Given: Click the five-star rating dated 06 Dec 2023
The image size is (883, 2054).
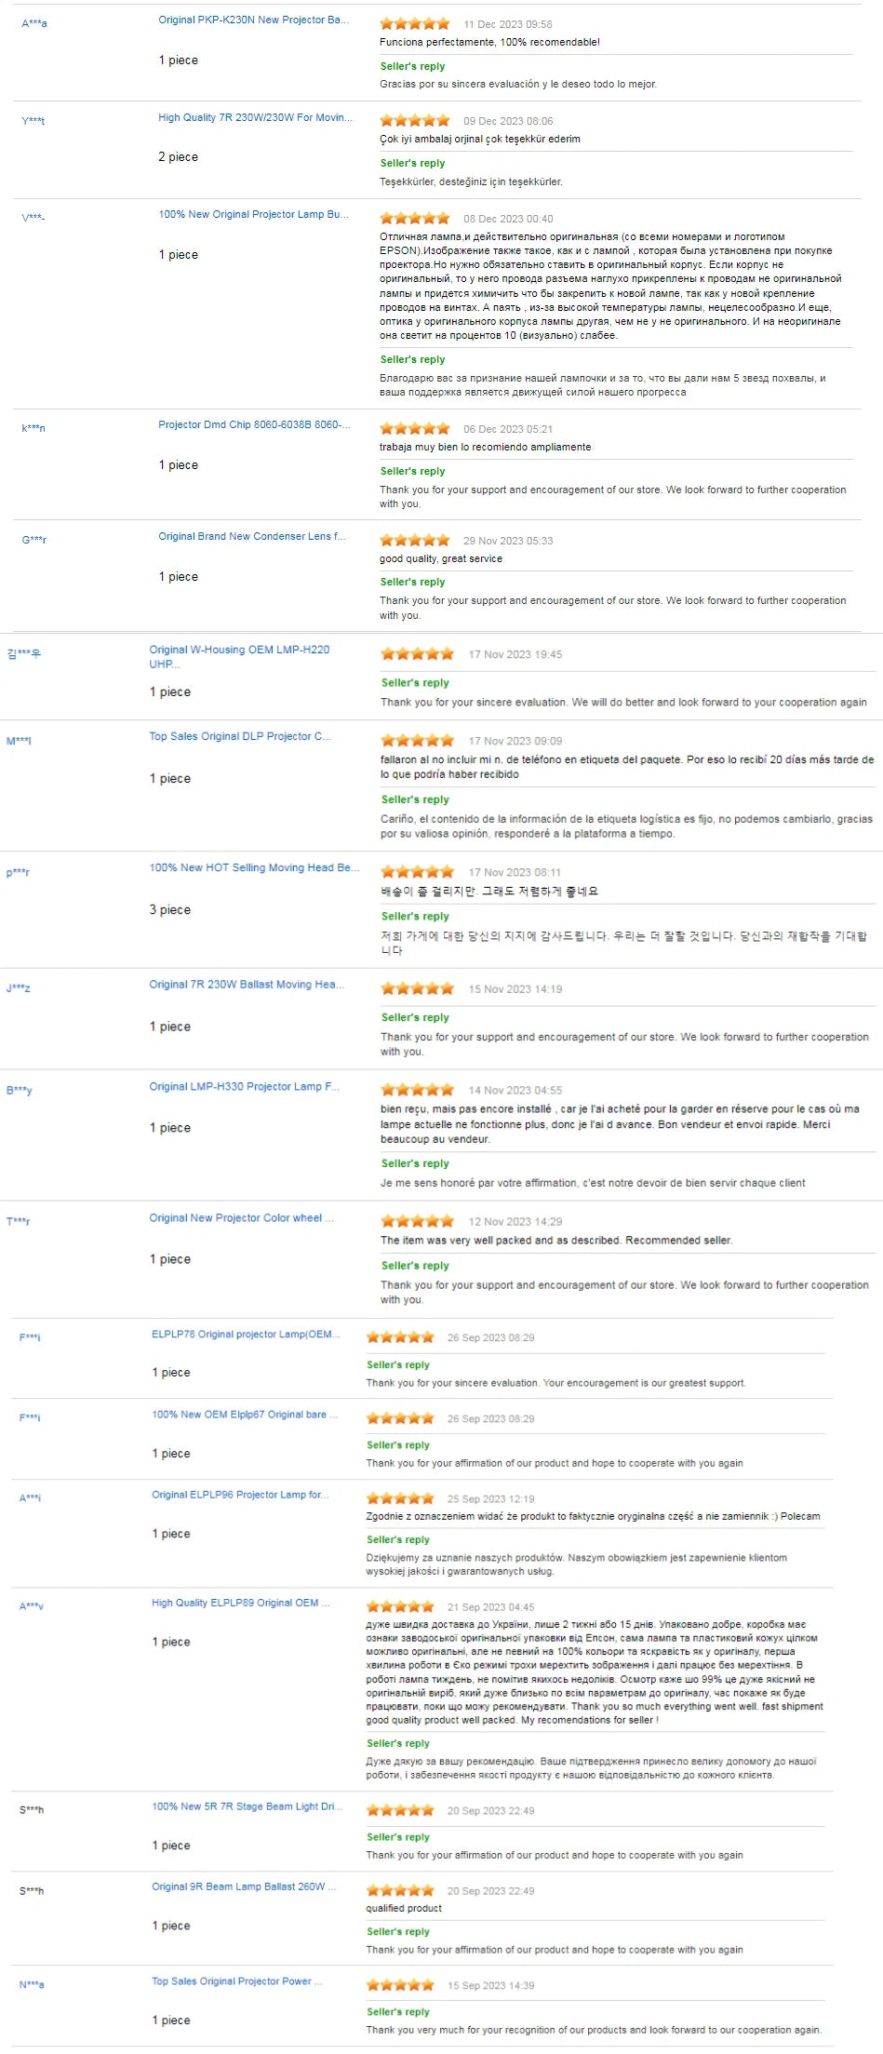Looking at the screenshot, I should point(415,428).
